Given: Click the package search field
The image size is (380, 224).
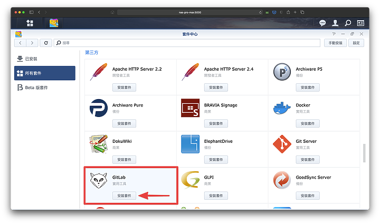Looking at the screenshot, I should point(187,43).
